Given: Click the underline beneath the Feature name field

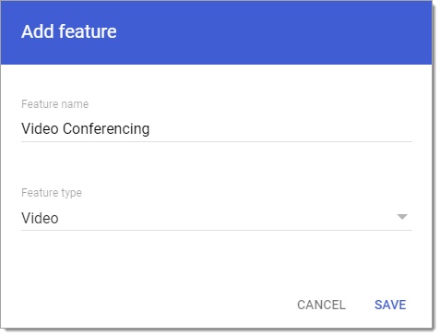Looking at the screenshot, I should [x=217, y=141].
